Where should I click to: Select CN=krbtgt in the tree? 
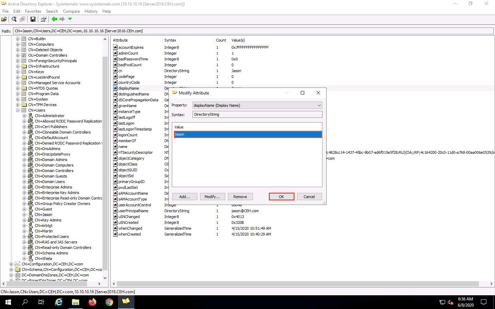(44, 226)
